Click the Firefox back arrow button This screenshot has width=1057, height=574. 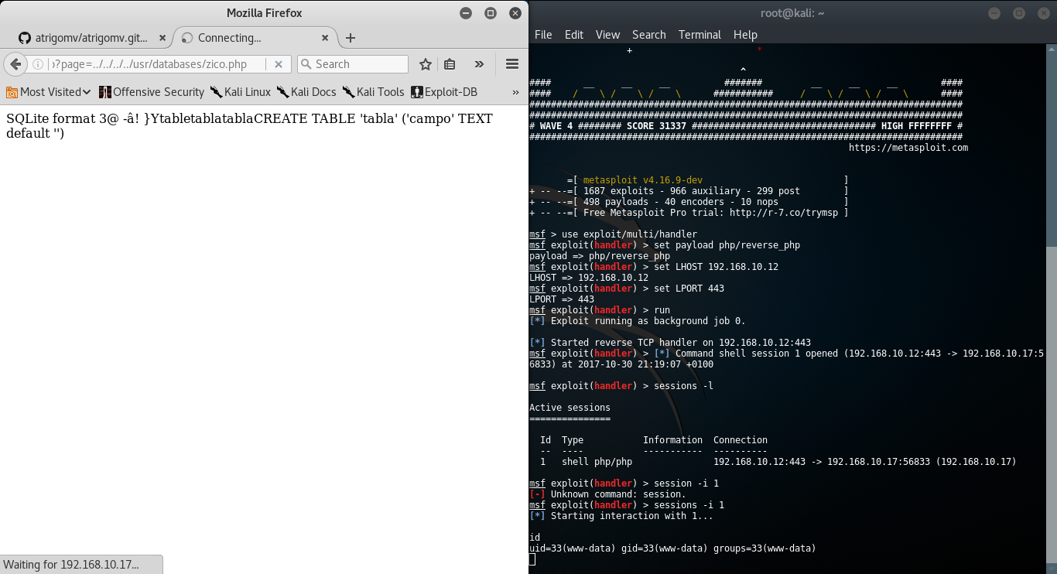pyautogui.click(x=15, y=64)
